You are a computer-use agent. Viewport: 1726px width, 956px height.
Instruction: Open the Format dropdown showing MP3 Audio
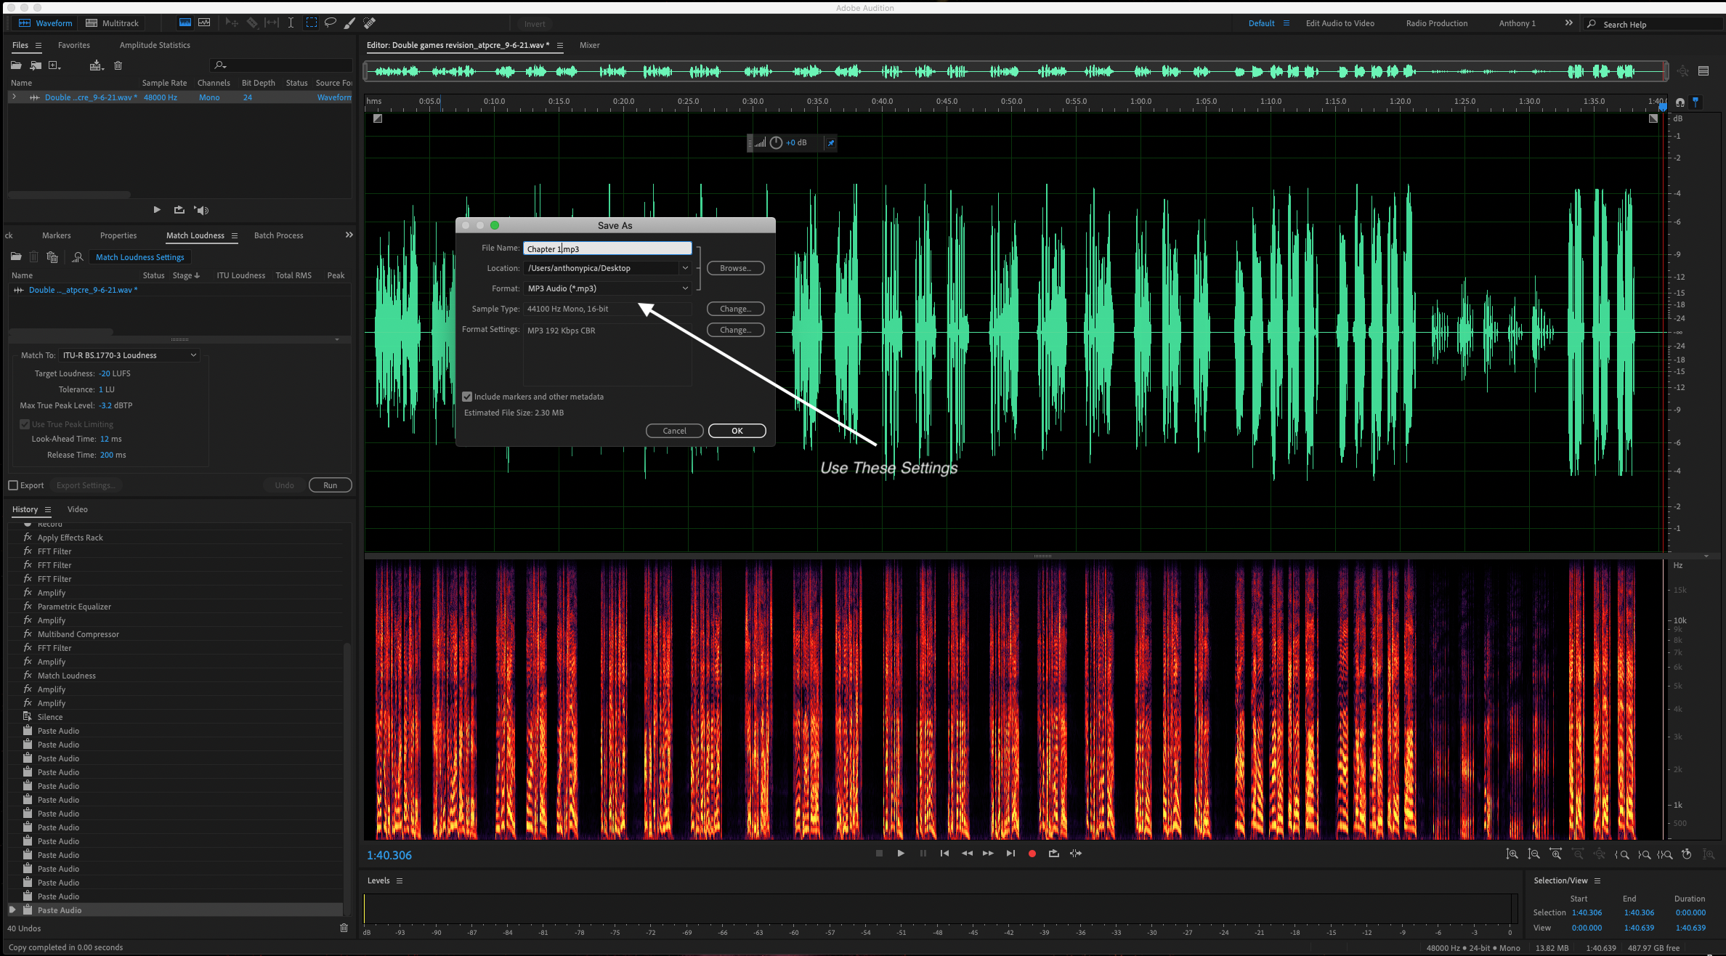[x=607, y=288]
